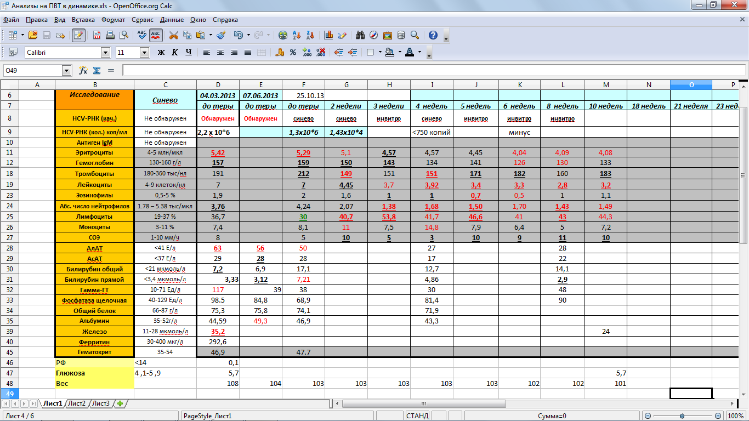Click the Format Paintbrush icon
This screenshot has height=421, width=749.
[221, 35]
